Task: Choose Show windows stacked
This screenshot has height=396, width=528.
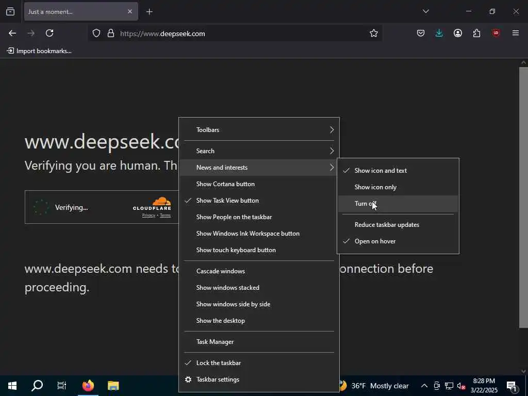Action: (259, 288)
